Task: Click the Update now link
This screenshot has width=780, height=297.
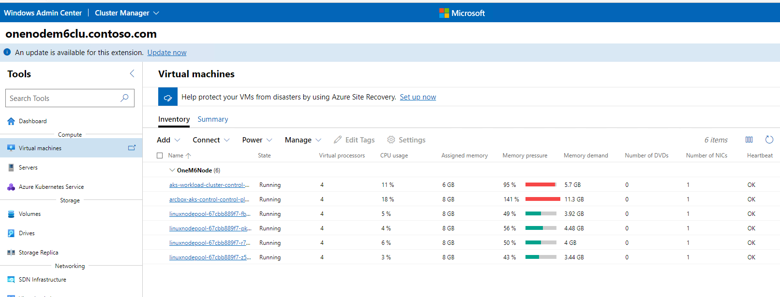Action: tap(167, 53)
